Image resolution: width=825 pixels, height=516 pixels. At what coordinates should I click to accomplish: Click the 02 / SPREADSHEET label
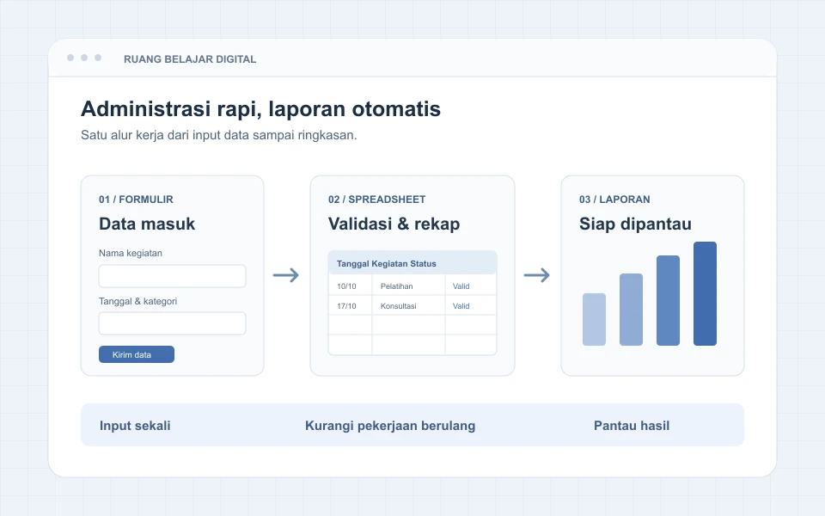pyautogui.click(x=376, y=199)
